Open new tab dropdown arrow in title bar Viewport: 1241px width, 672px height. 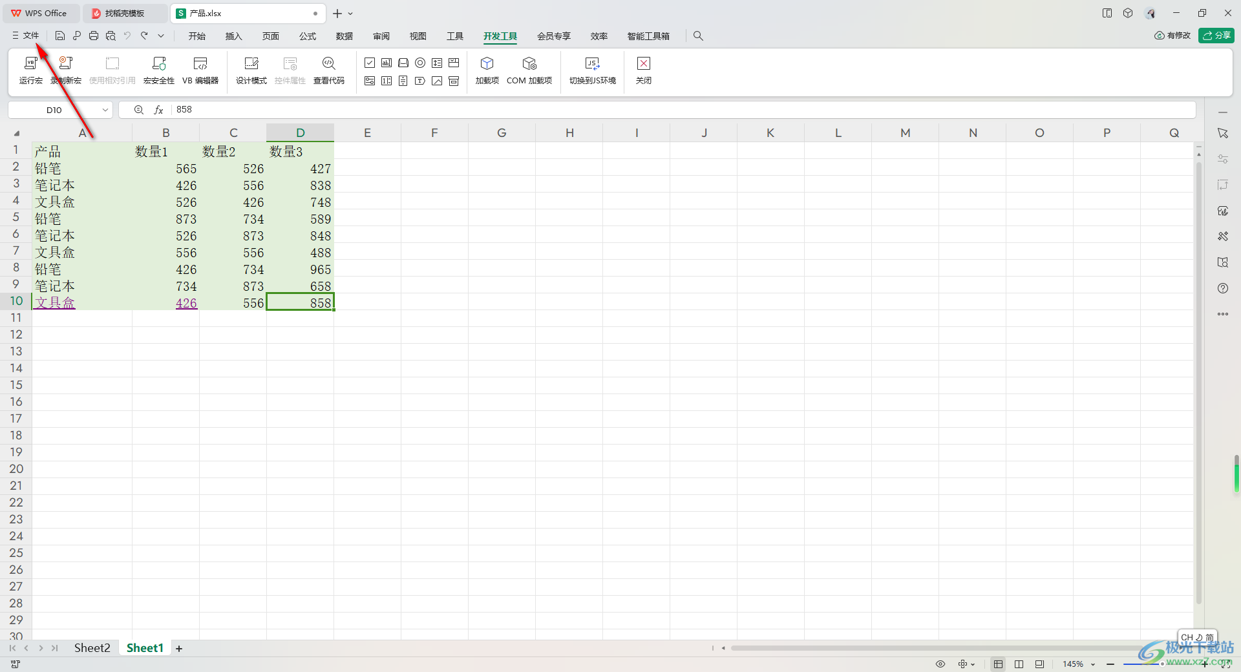[350, 14]
